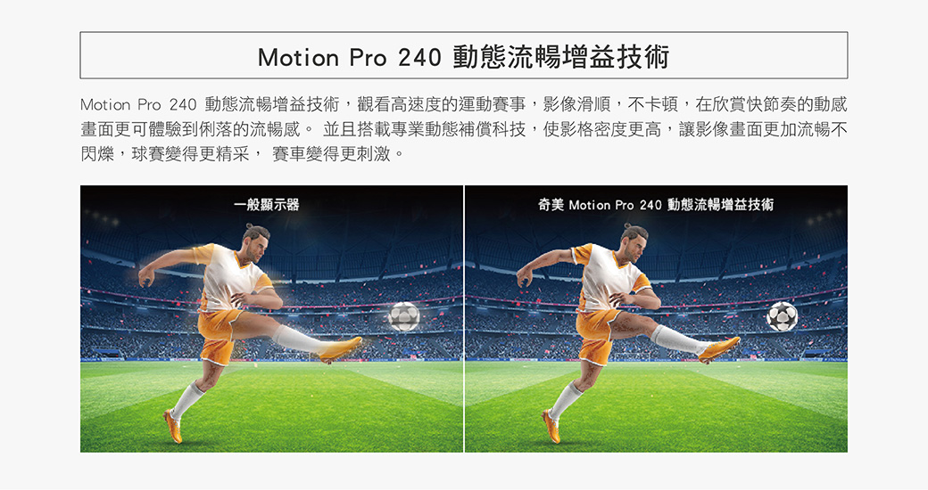Click the orange kicking shoe in right image
The width and height of the screenshot is (928, 490).
tap(718, 348)
